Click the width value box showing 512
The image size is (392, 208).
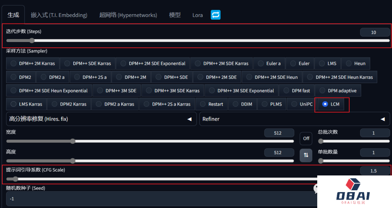[278, 133]
